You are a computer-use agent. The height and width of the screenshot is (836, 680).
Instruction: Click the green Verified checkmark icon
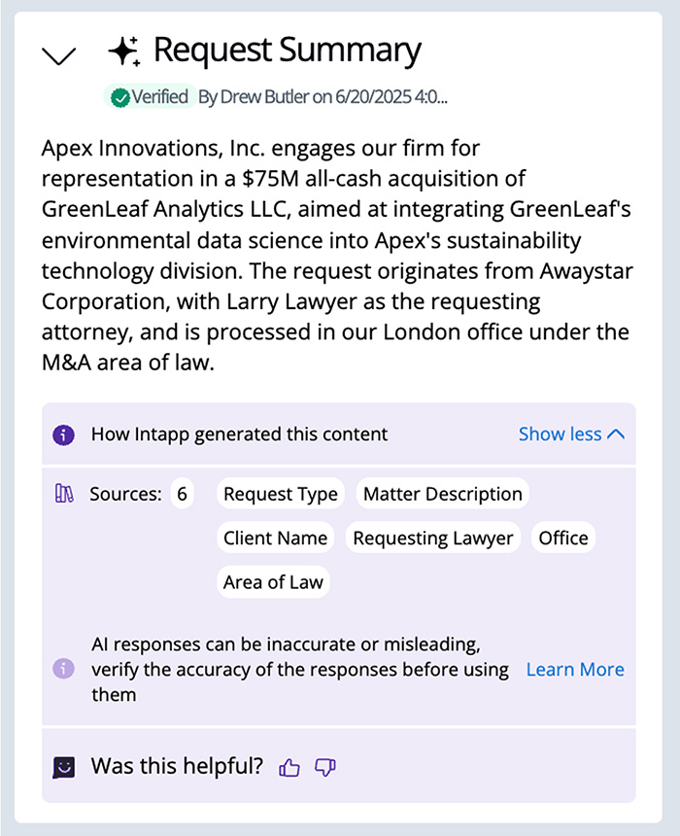pyautogui.click(x=119, y=97)
